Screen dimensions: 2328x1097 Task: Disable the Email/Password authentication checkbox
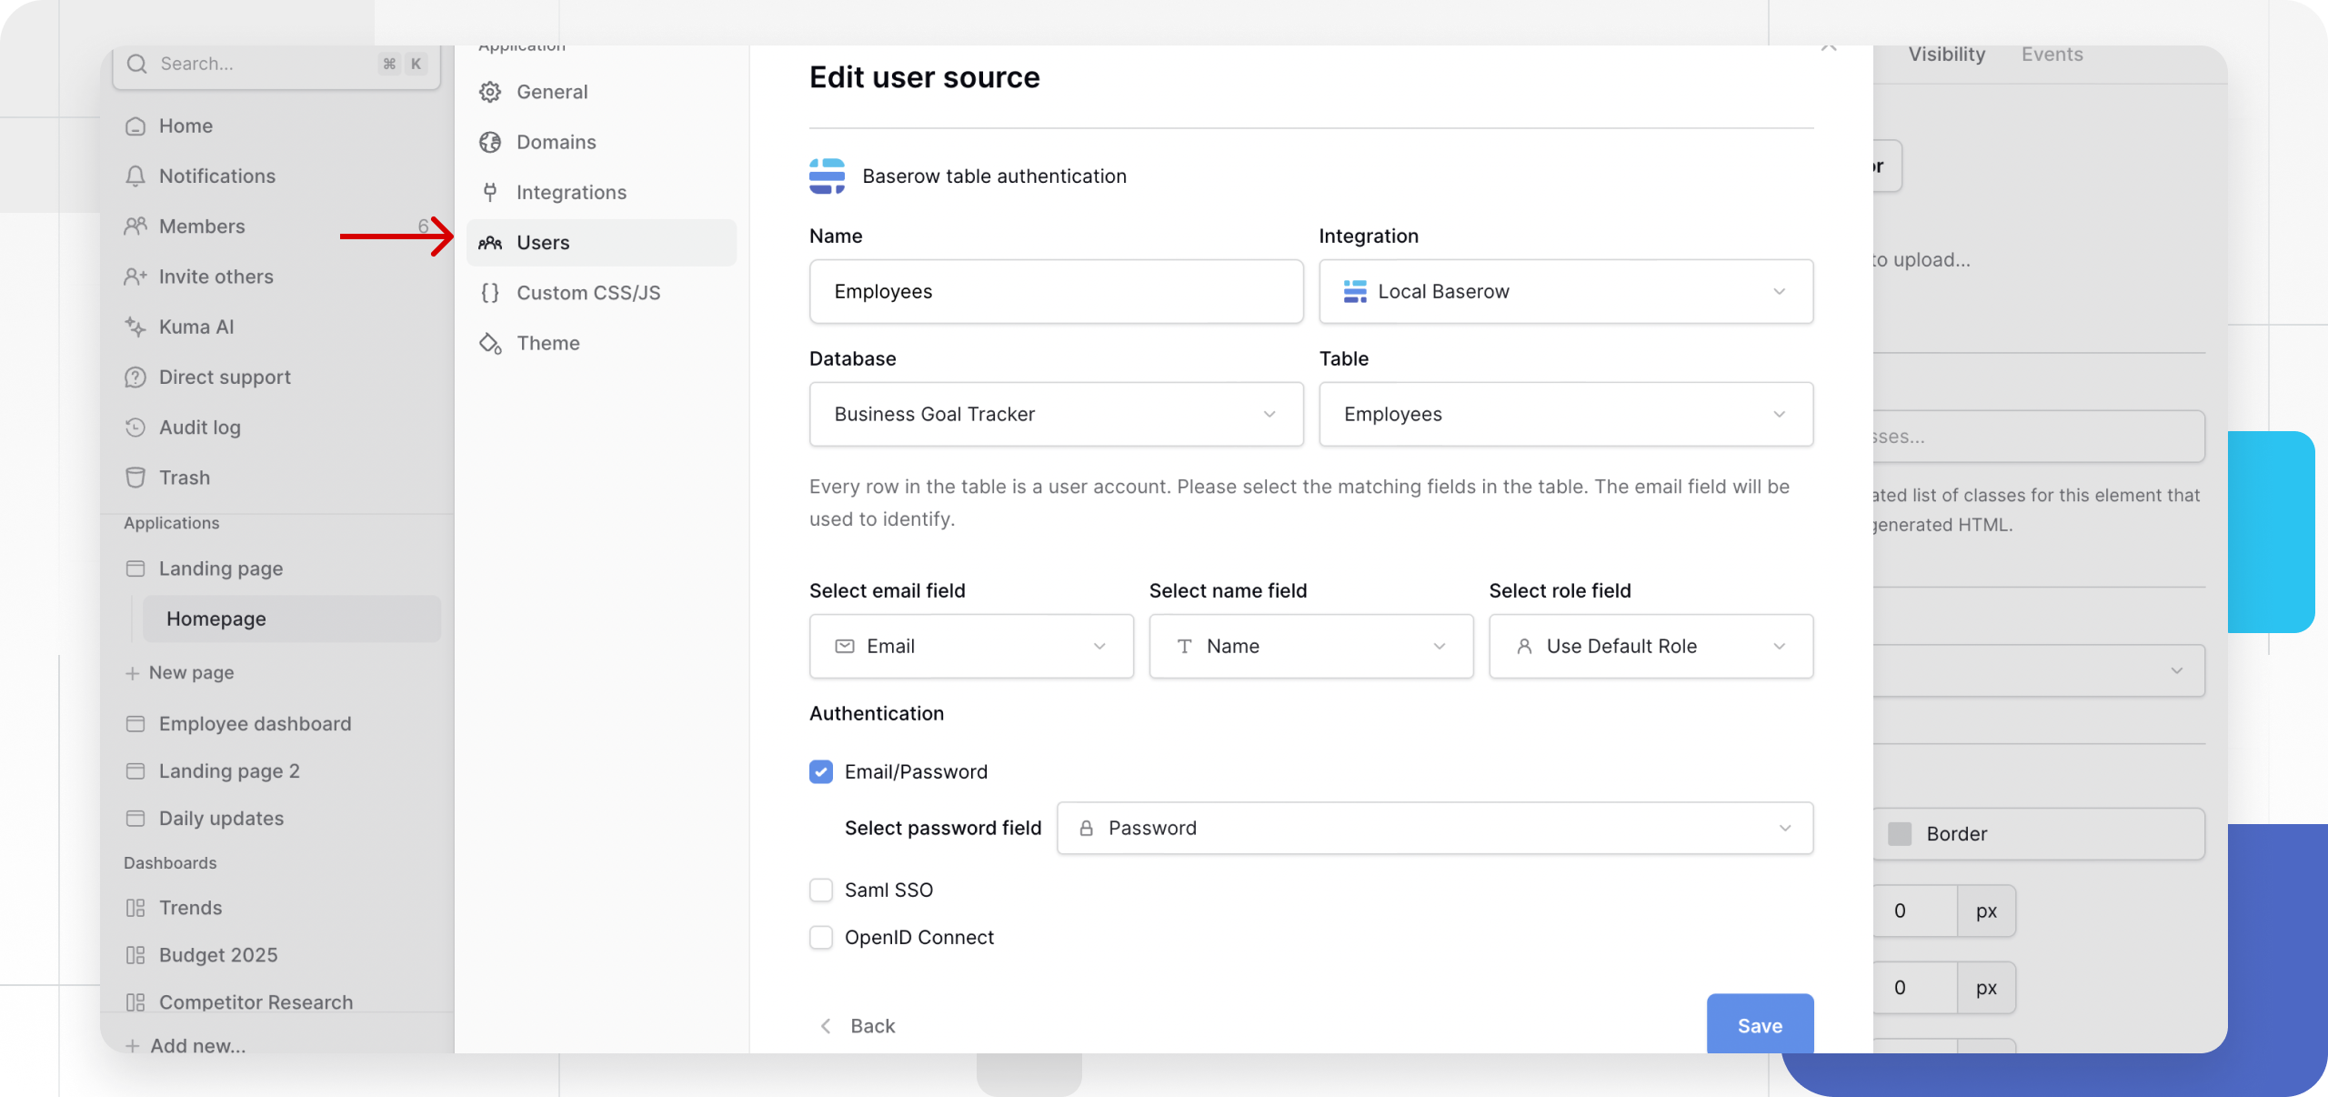[x=821, y=771]
